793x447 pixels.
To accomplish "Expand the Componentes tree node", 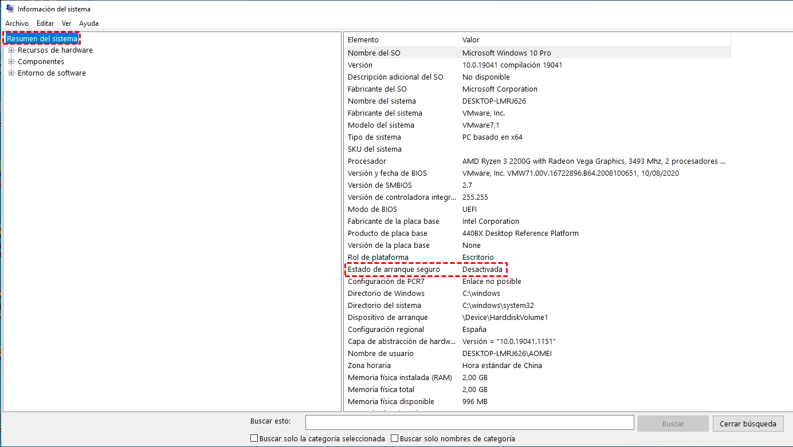I will point(11,62).
